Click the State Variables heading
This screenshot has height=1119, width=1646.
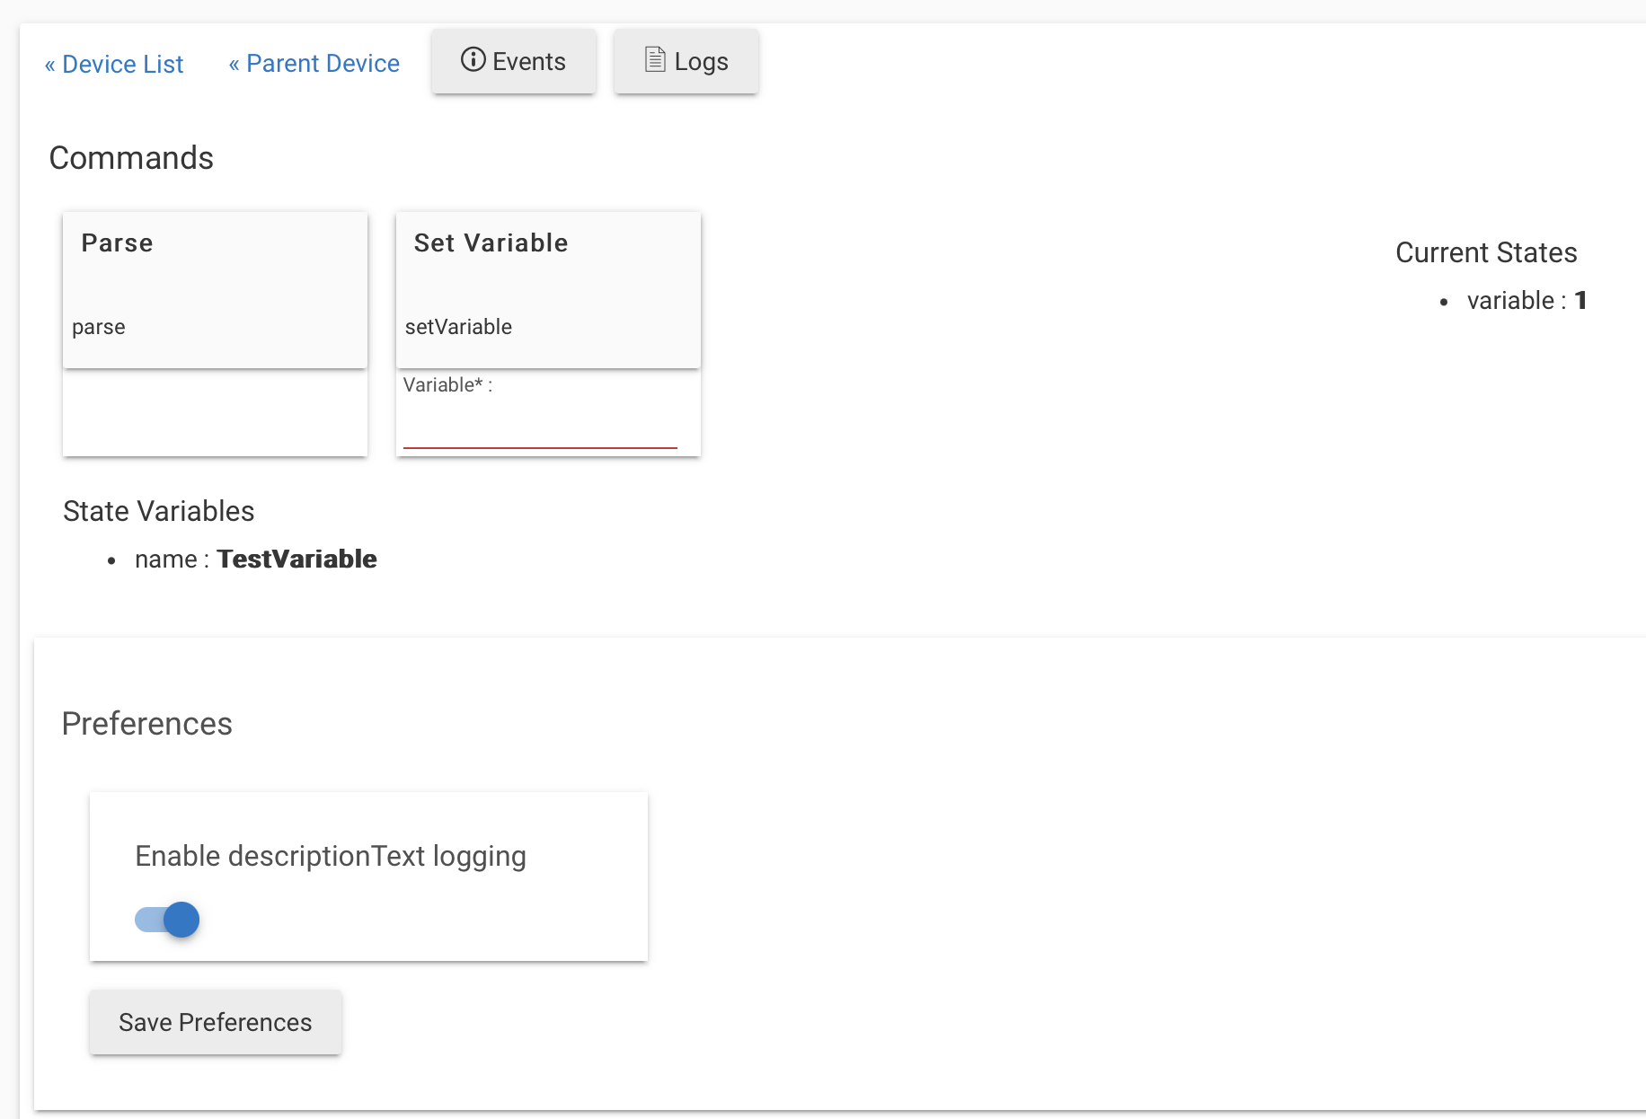click(159, 511)
